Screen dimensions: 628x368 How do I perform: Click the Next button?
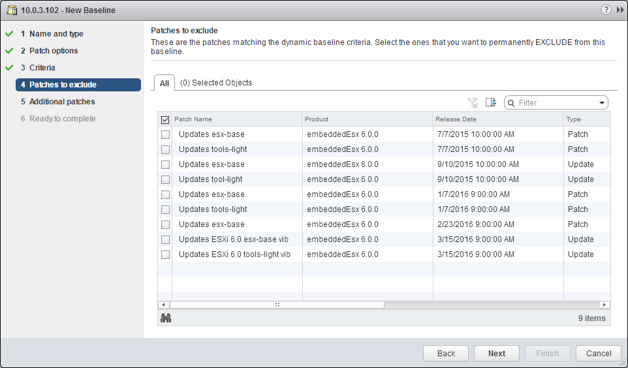click(x=496, y=353)
